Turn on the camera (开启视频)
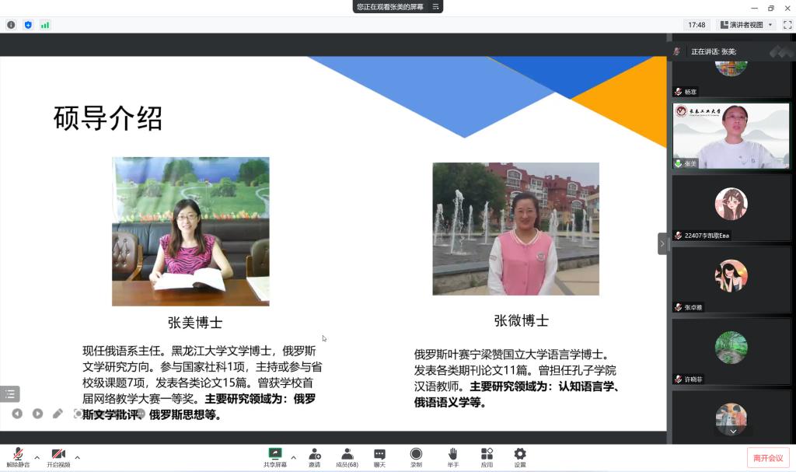 [x=58, y=455]
